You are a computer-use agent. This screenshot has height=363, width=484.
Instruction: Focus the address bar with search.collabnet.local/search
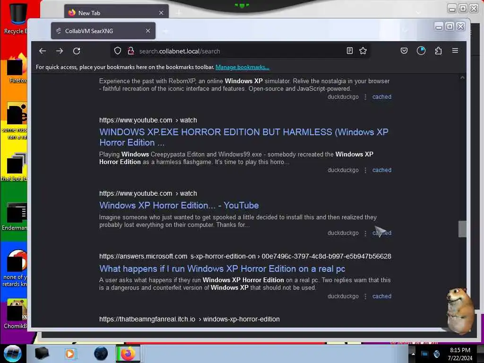[x=241, y=51]
